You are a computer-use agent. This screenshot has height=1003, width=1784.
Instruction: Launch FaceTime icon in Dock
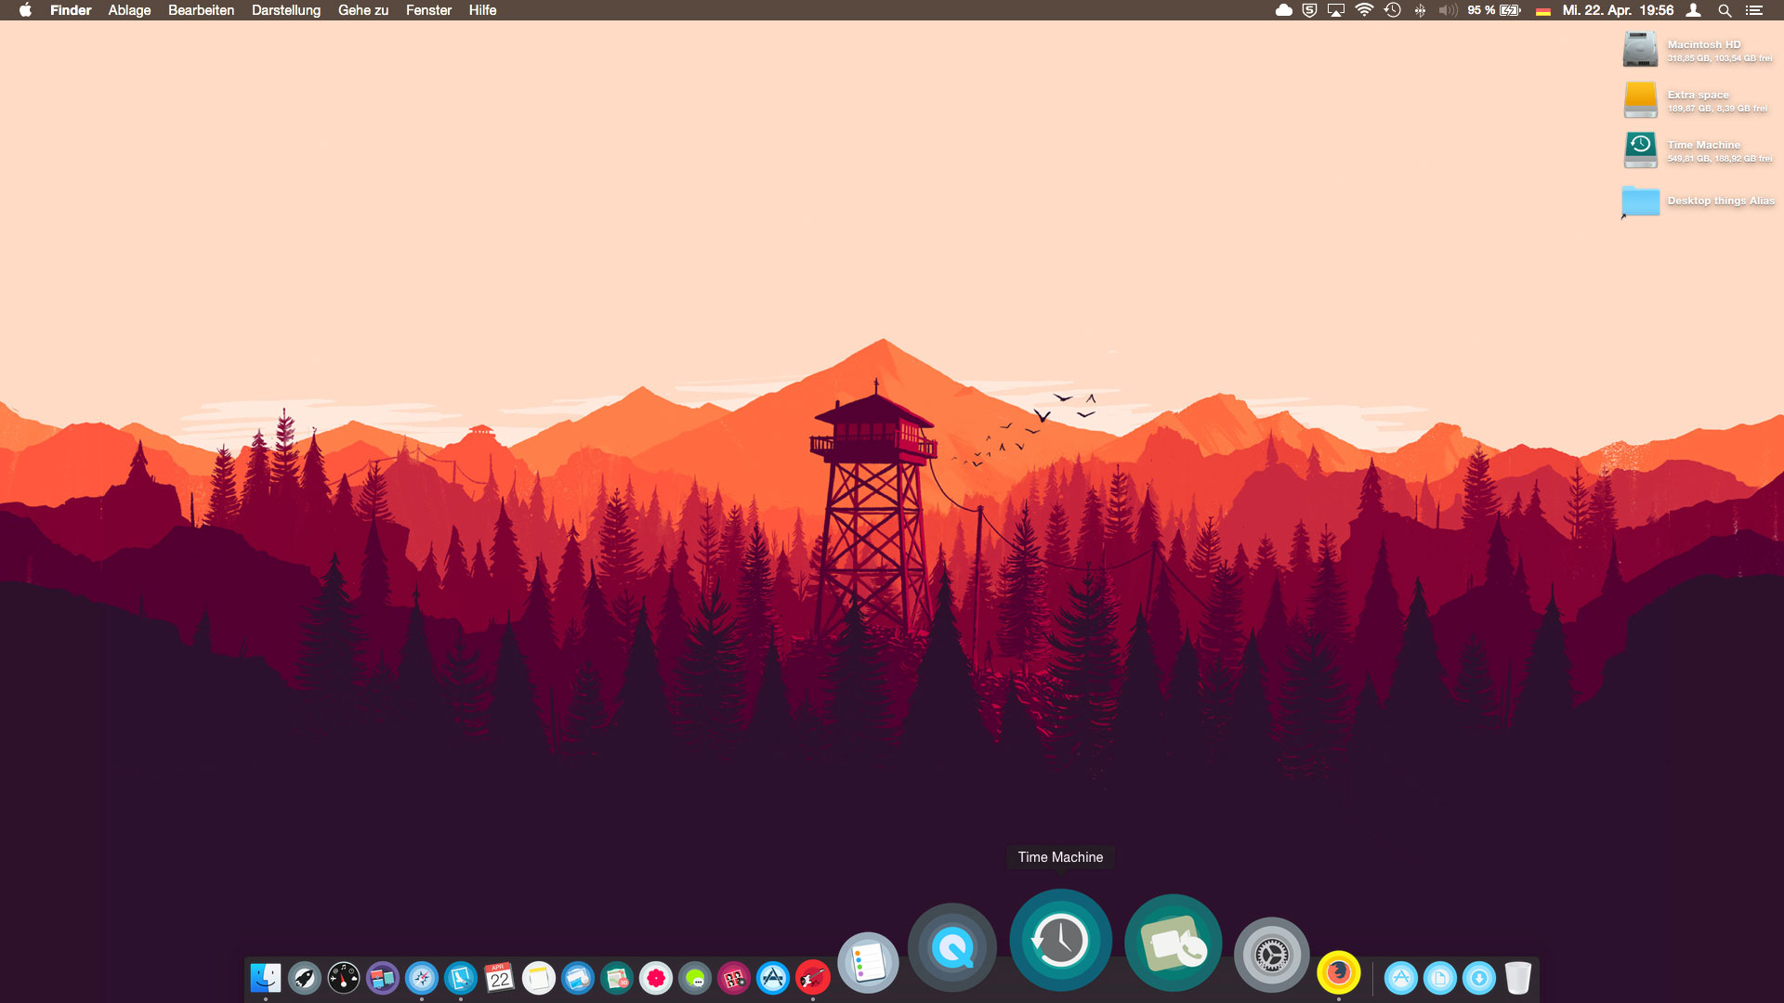tap(1174, 943)
